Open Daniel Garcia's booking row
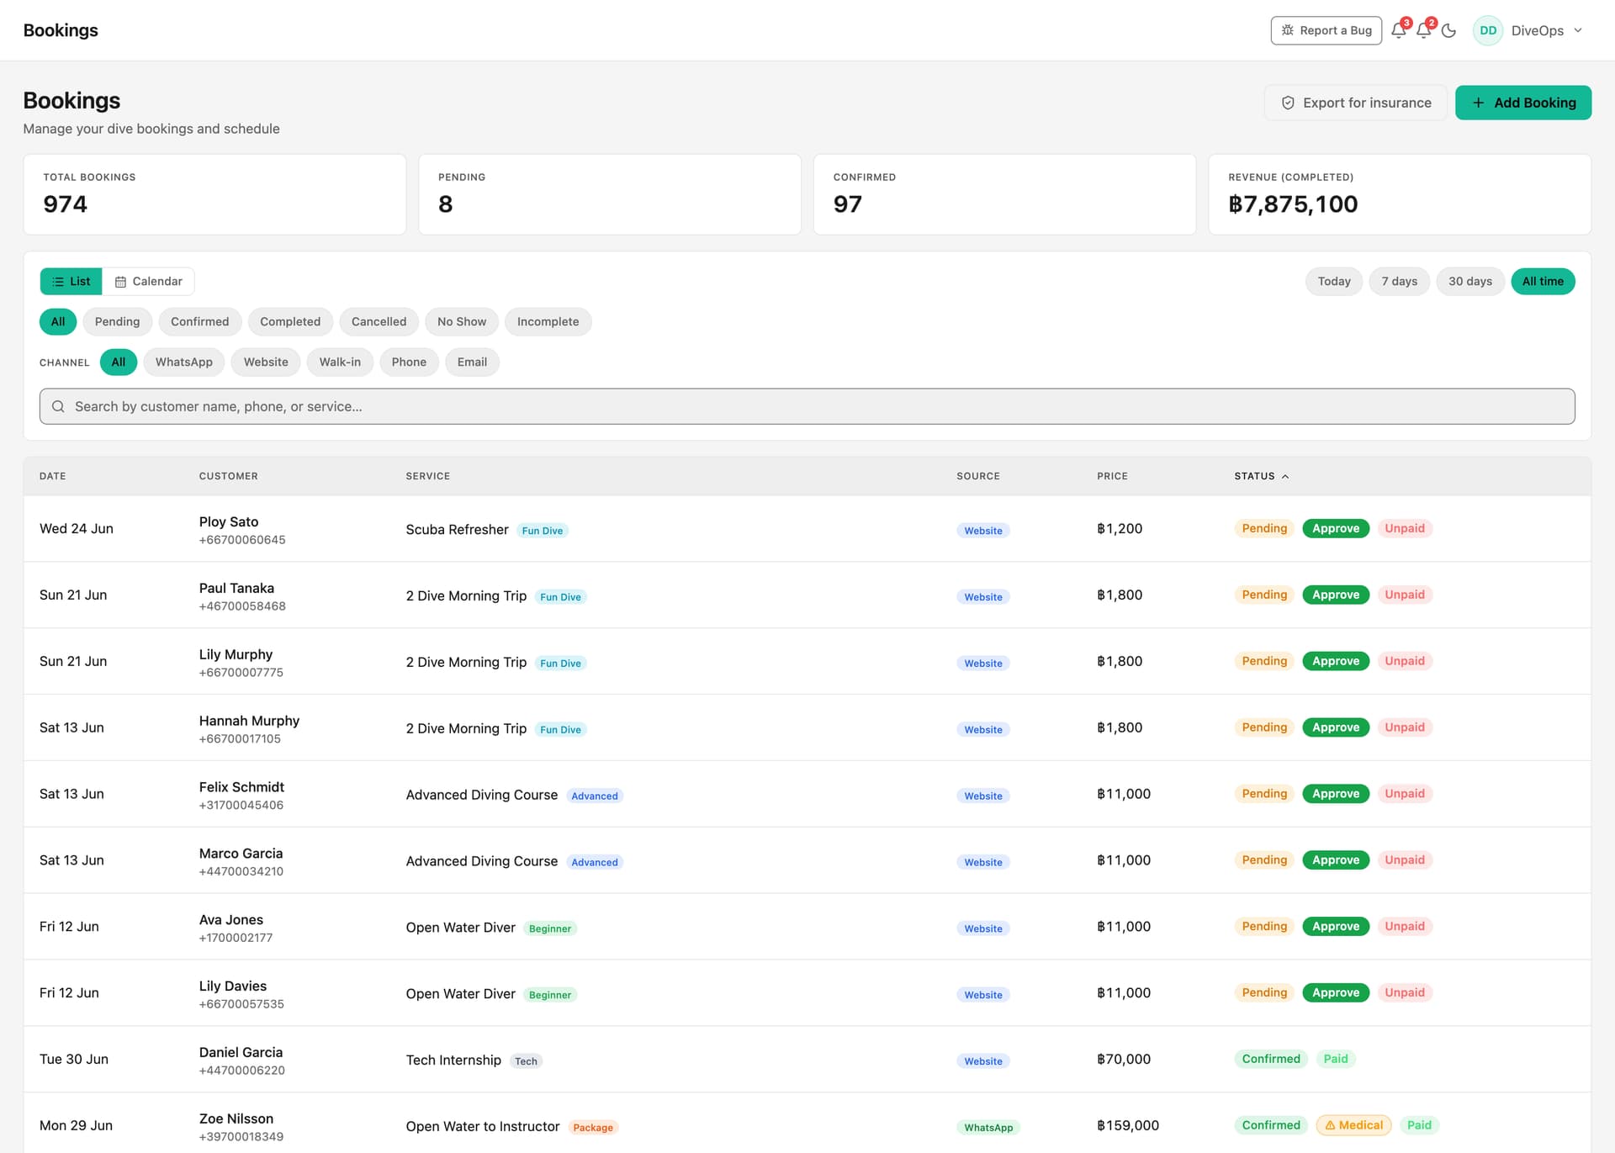This screenshot has width=1615, height=1153. (807, 1060)
